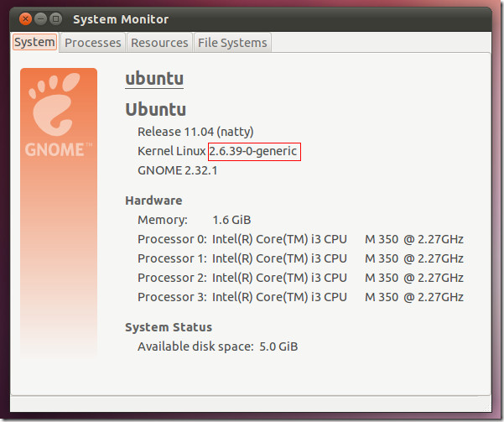Image resolution: width=504 pixels, height=422 pixels.
Task: Select the File Systems tab
Action: point(232,43)
